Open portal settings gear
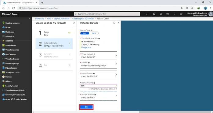213x113 pixels. click(x=168, y=14)
